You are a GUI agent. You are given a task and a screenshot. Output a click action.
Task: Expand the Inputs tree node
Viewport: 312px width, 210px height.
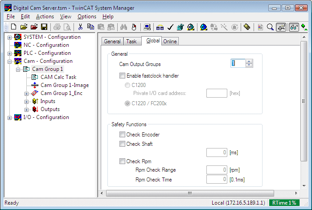tap(26, 102)
